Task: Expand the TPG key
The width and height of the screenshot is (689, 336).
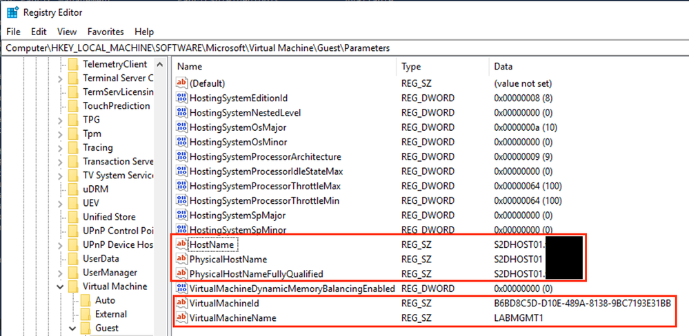Action: tap(60, 120)
